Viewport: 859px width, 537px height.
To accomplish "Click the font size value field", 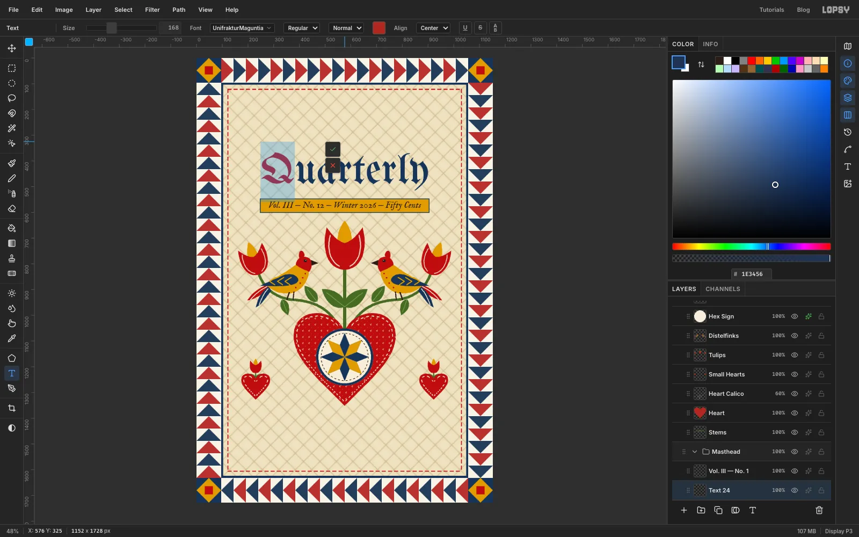I will (x=171, y=28).
